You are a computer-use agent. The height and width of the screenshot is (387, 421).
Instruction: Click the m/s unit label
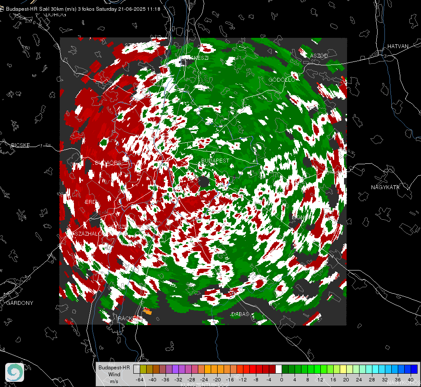114,381
